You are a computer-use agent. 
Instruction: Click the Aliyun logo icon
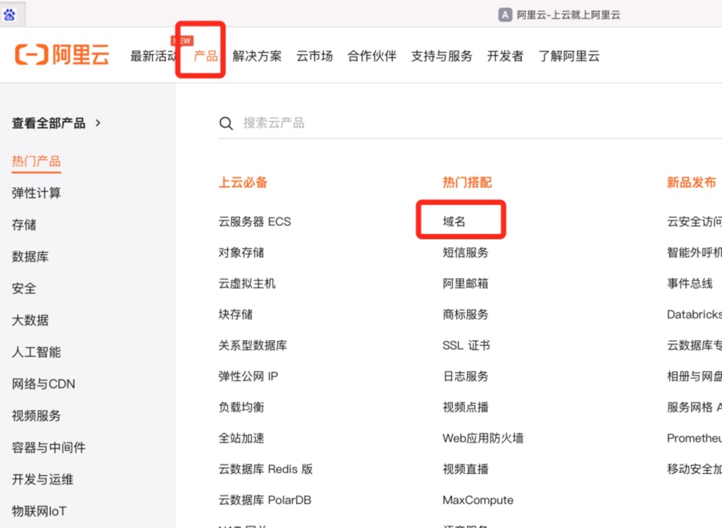(x=32, y=56)
